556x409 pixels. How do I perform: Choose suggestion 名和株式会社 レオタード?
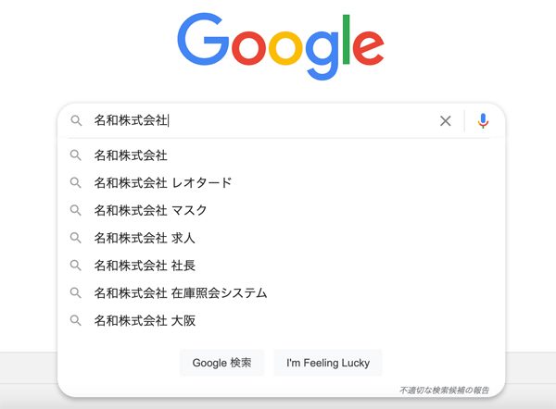[281, 182]
